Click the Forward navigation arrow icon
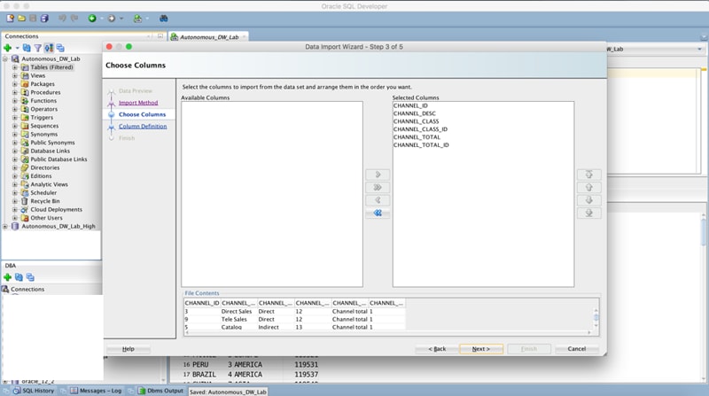This screenshot has width=709, height=396. click(x=112, y=18)
